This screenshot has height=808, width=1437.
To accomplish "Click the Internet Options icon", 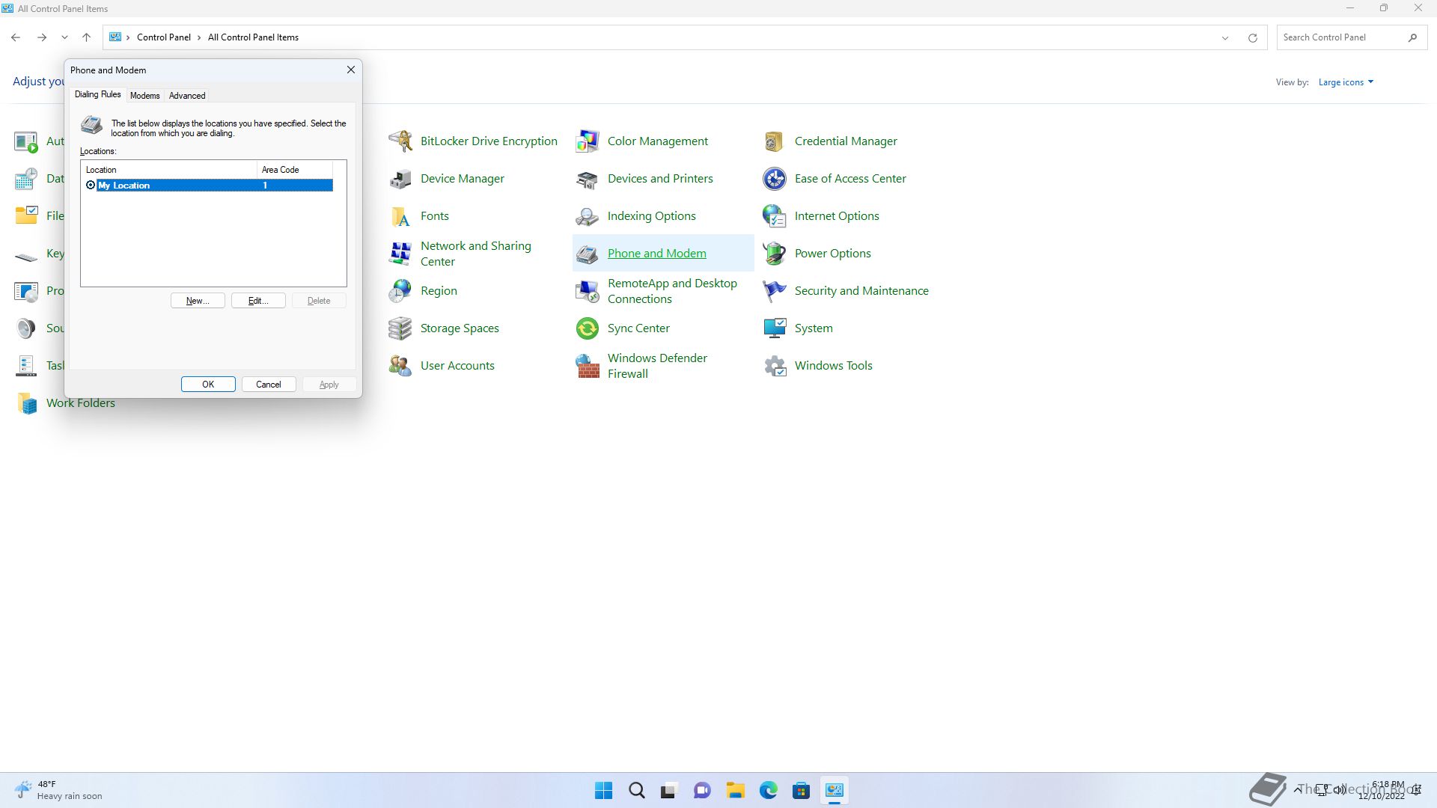I will pos(775,215).
